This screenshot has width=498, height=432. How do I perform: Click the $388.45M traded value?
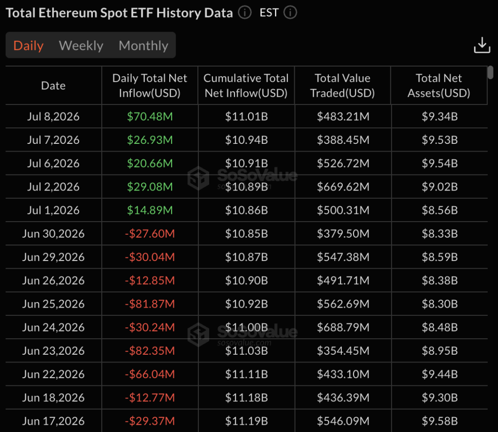point(343,140)
